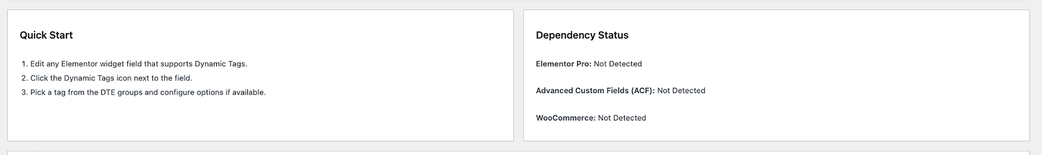Click 'Dynamic Tags.' ending the first step
The height and width of the screenshot is (155, 1042).
220,64
